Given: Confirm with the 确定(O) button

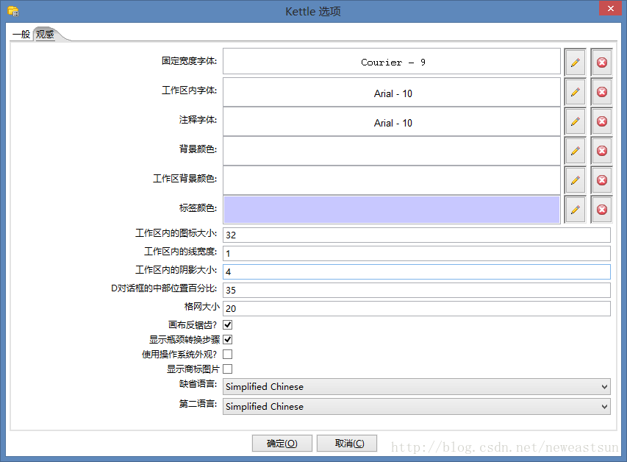Looking at the screenshot, I should 282,443.
